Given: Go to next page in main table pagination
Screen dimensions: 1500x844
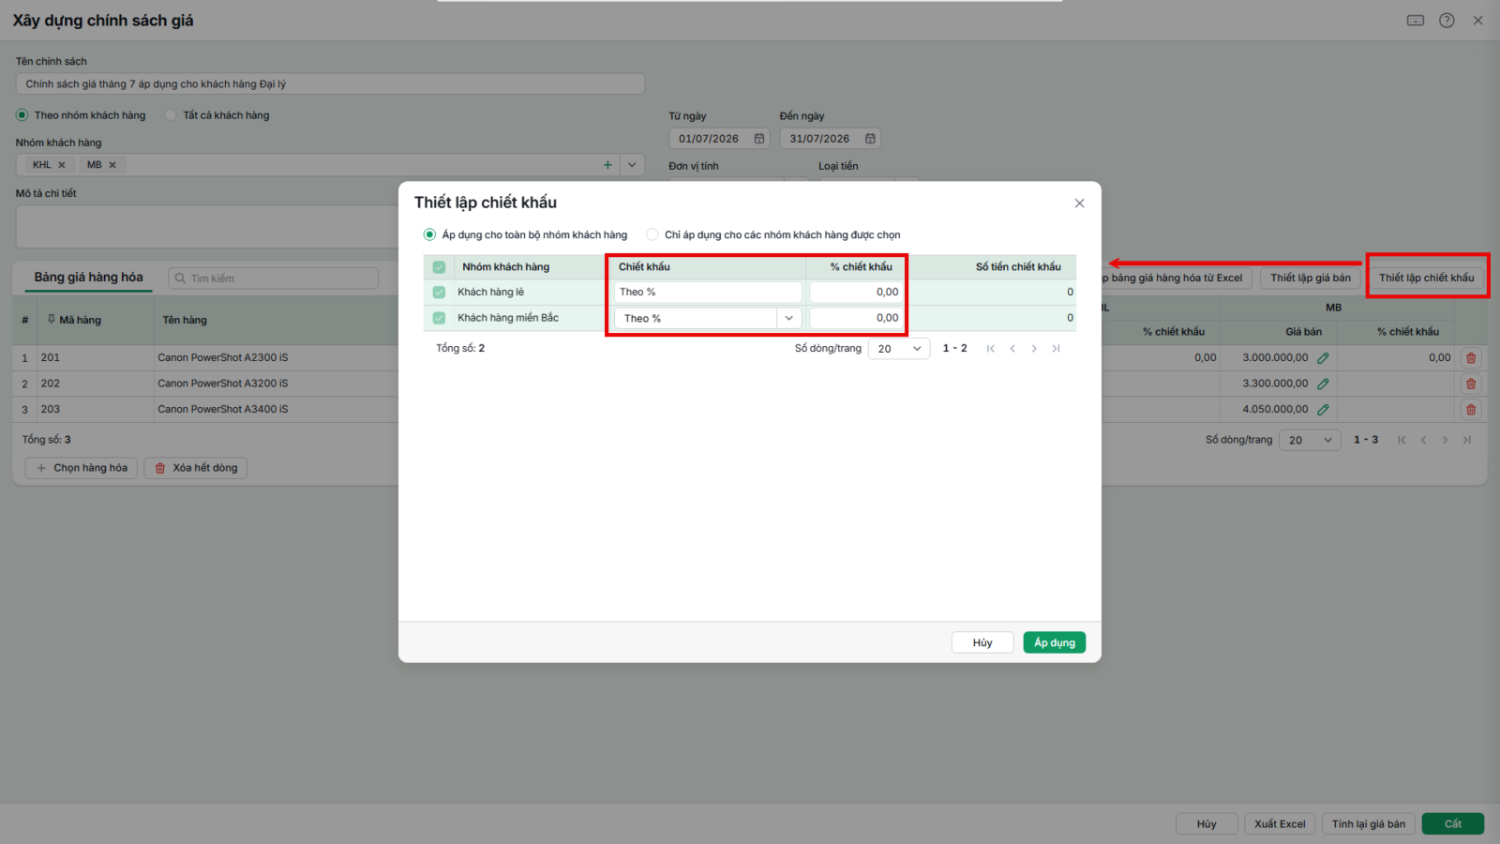Looking at the screenshot, I should tap(1445, 440).
